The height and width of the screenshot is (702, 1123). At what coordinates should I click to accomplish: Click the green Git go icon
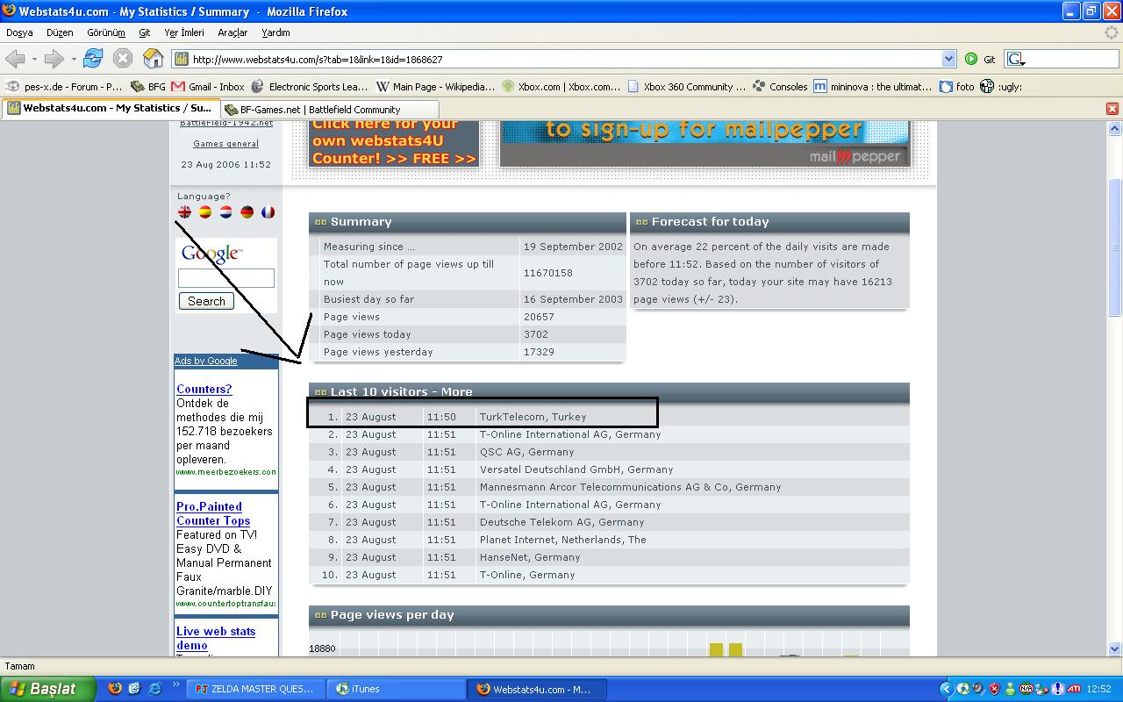(971, 59)
